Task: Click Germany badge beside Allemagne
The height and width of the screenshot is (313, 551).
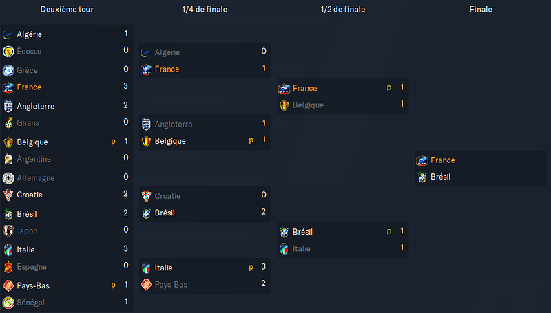Action: coord(8,178)
